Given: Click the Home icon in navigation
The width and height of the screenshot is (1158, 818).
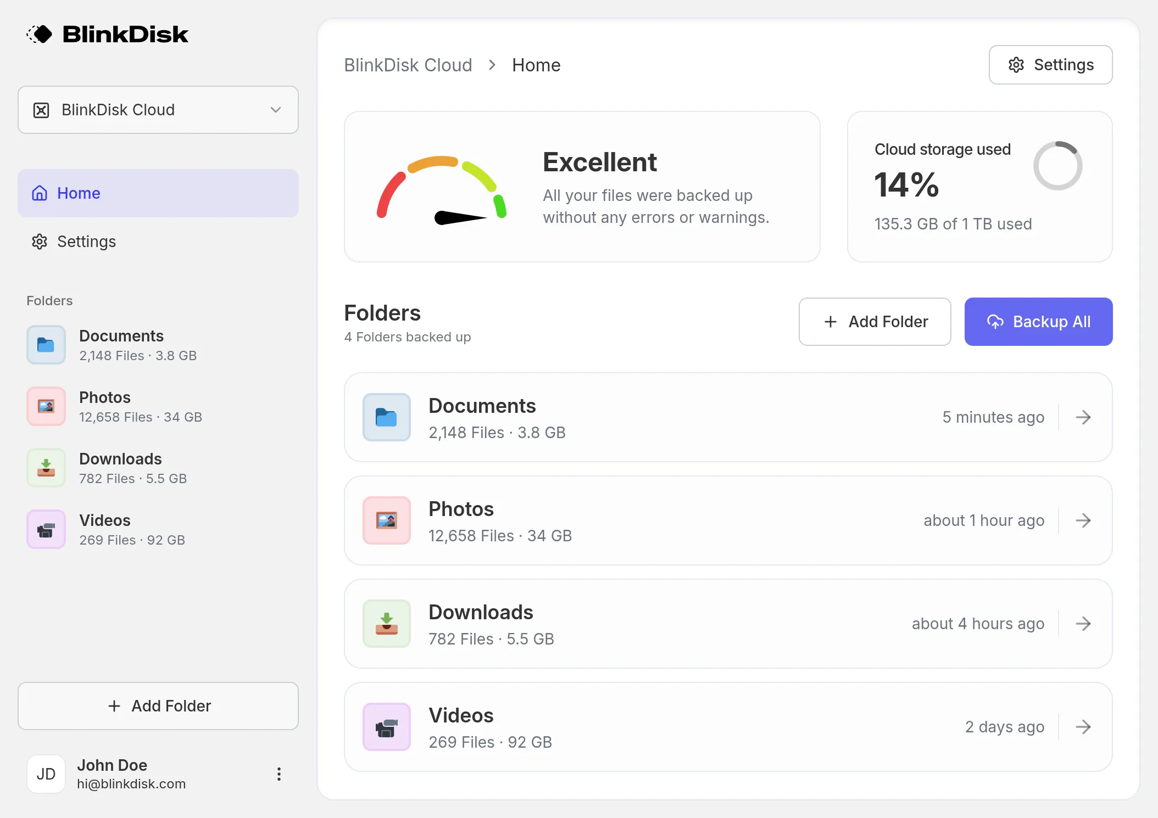Looking at the screenshot, I should coord(39,193).
